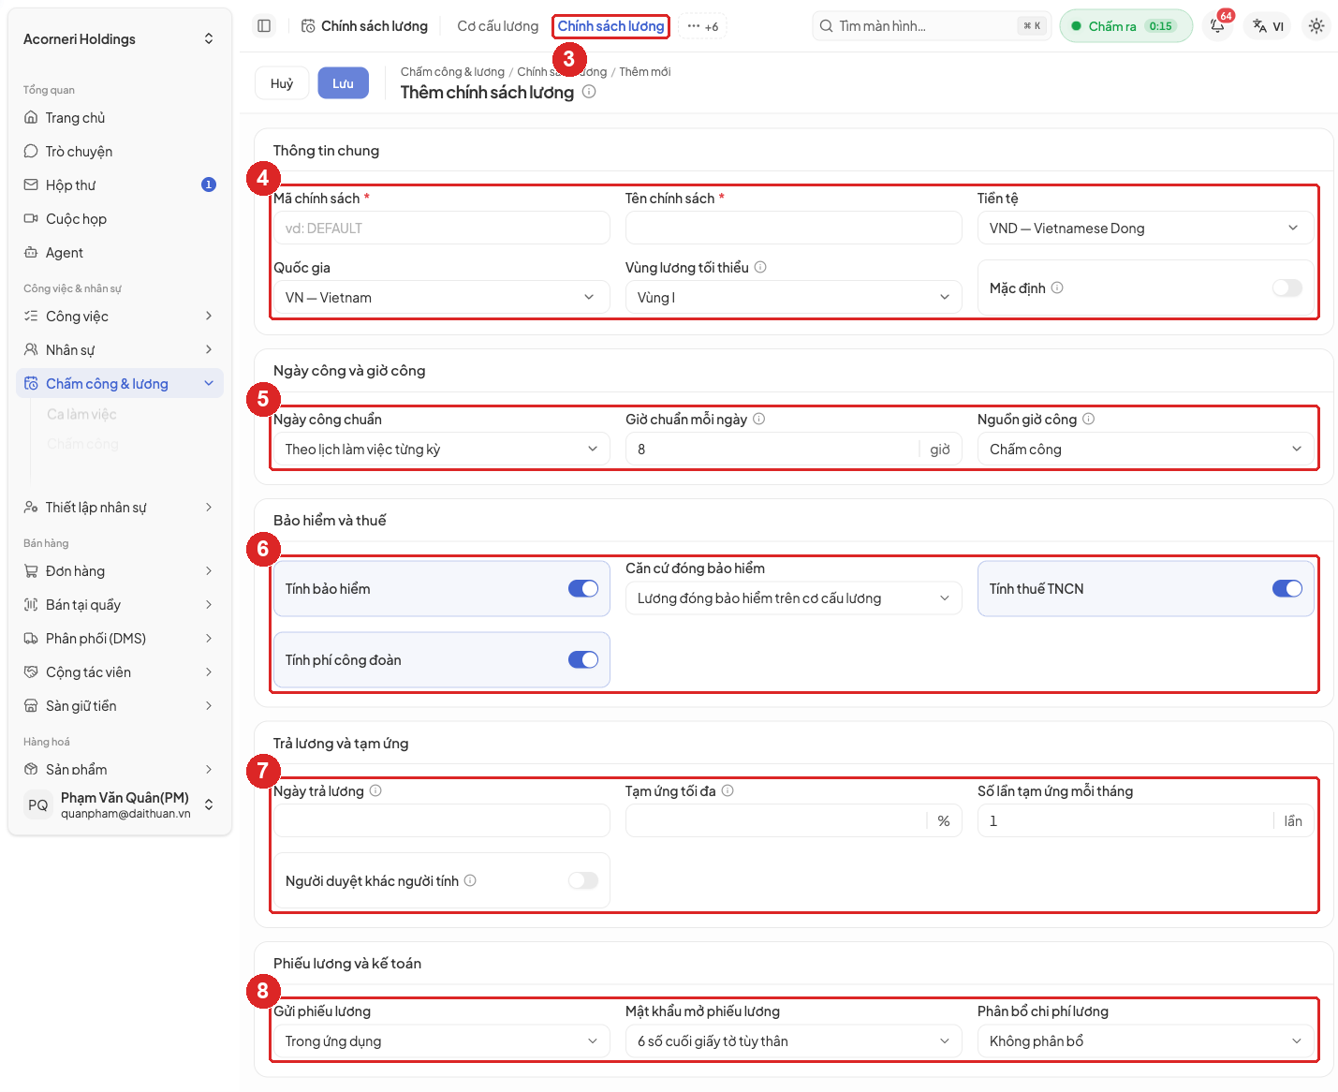Click info icon next to Nguồn giờ công
The image size is (1338, 1092).
click(x=1089, y=419)
